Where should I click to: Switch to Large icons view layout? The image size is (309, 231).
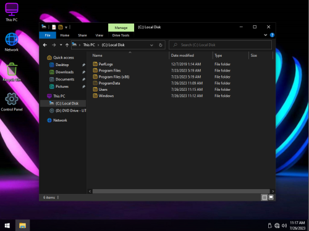[271, 198]
